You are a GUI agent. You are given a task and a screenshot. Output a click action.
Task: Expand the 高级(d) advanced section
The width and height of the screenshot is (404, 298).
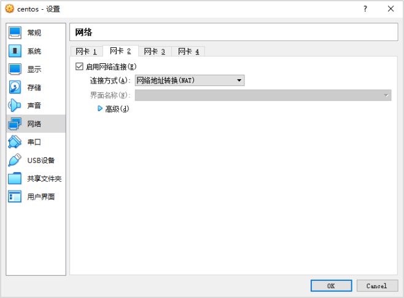click(100, 109)
